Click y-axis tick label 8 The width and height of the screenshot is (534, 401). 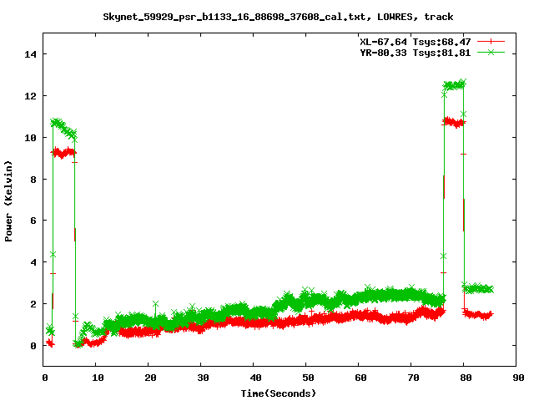pyautogui.click(x=33, y=180)
